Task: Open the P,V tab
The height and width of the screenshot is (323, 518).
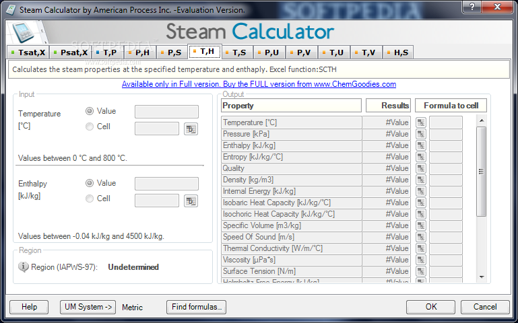Action: pyautogui.click(x=301, y=52)
